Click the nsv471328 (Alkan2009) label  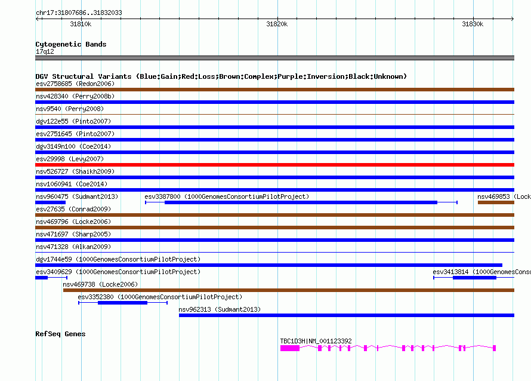point(73,247)
